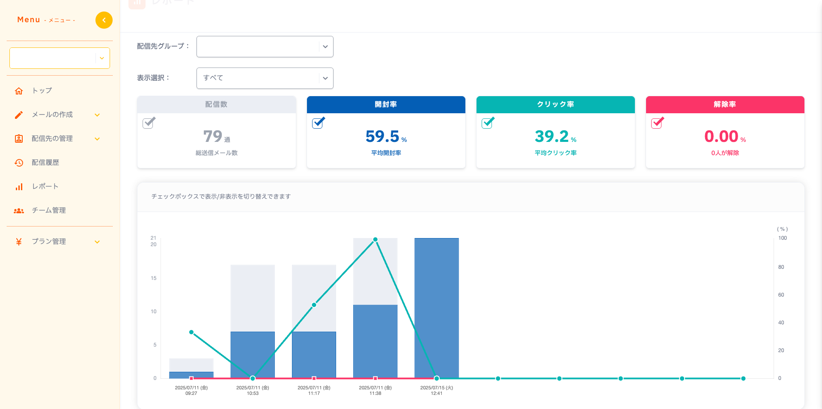Open the 表示選択 dropdown showing すべて
Screen dimensions: 822x409
click(x=265, y=78)
